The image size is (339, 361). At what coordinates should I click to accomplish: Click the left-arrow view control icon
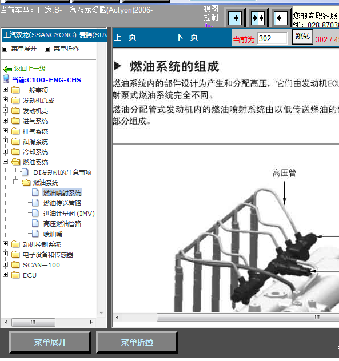click(x=281, y=18)
